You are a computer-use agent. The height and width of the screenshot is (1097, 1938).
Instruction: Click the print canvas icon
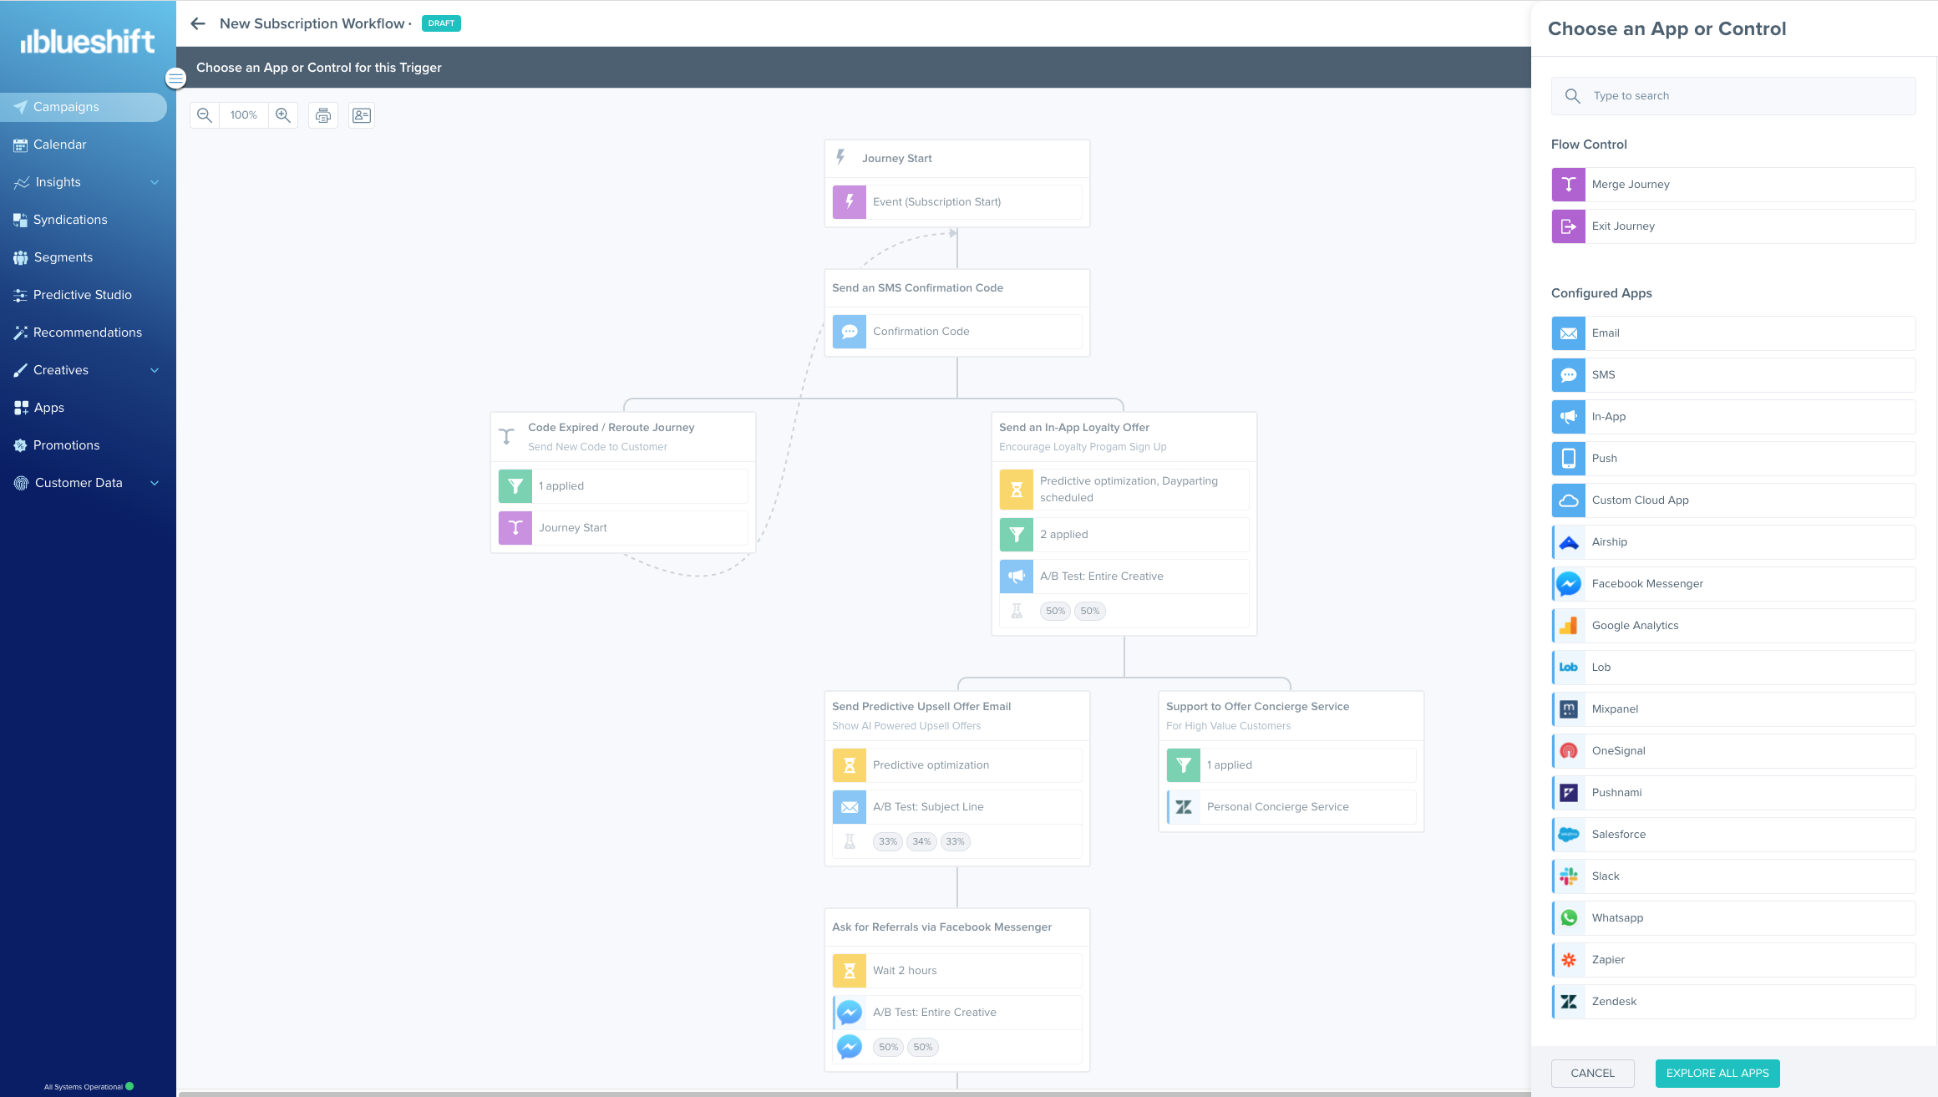pyautogui.click(x=323, y=115)
